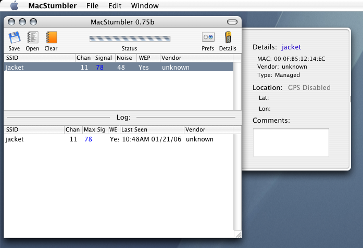Open the Window menu
Screen dimensions: 363x248
coord(145,6)
